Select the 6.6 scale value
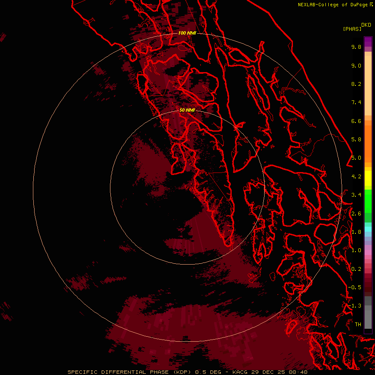 click(356, 121)
